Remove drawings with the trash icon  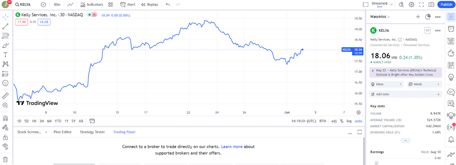(x=5, y=159)
